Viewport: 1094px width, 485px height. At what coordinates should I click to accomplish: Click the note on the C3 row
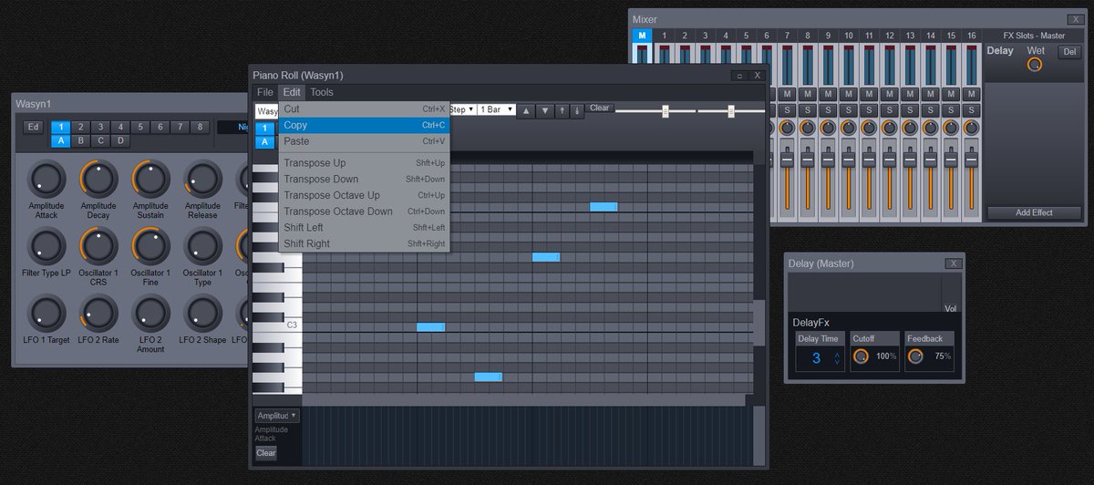point(430,326)
